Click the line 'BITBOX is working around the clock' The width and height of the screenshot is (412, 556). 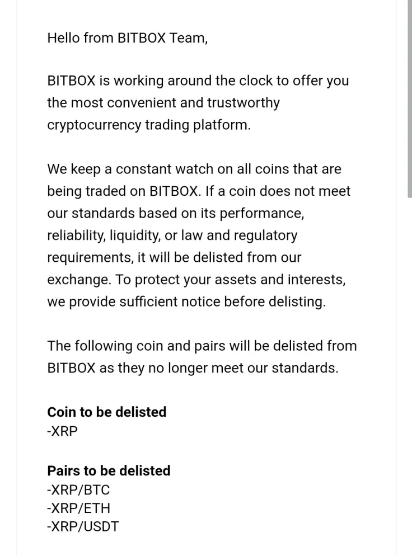[x=198, y=81]
